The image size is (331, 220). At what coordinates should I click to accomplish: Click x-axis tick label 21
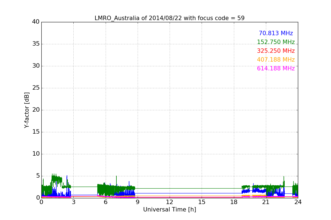point(266,202)
